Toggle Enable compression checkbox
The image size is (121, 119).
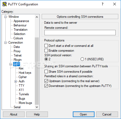point(46,51)
